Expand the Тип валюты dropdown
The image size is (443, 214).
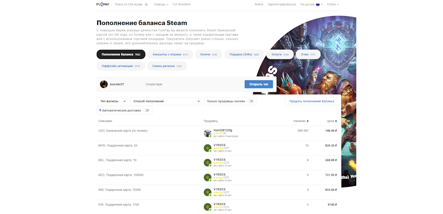point(112,101)
